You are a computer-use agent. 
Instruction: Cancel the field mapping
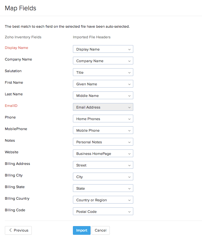[101, 230]
